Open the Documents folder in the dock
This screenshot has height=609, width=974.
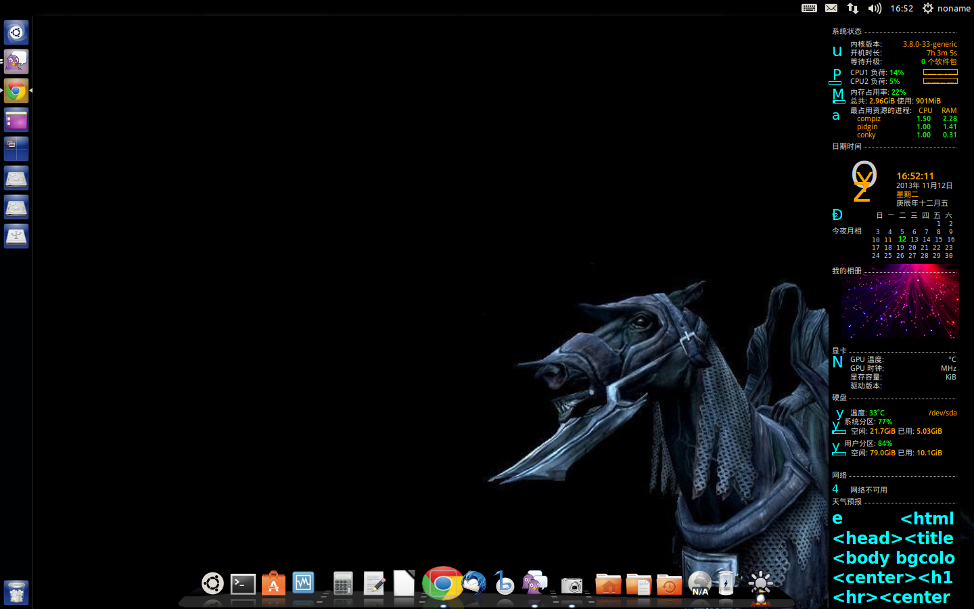[639, 584]
